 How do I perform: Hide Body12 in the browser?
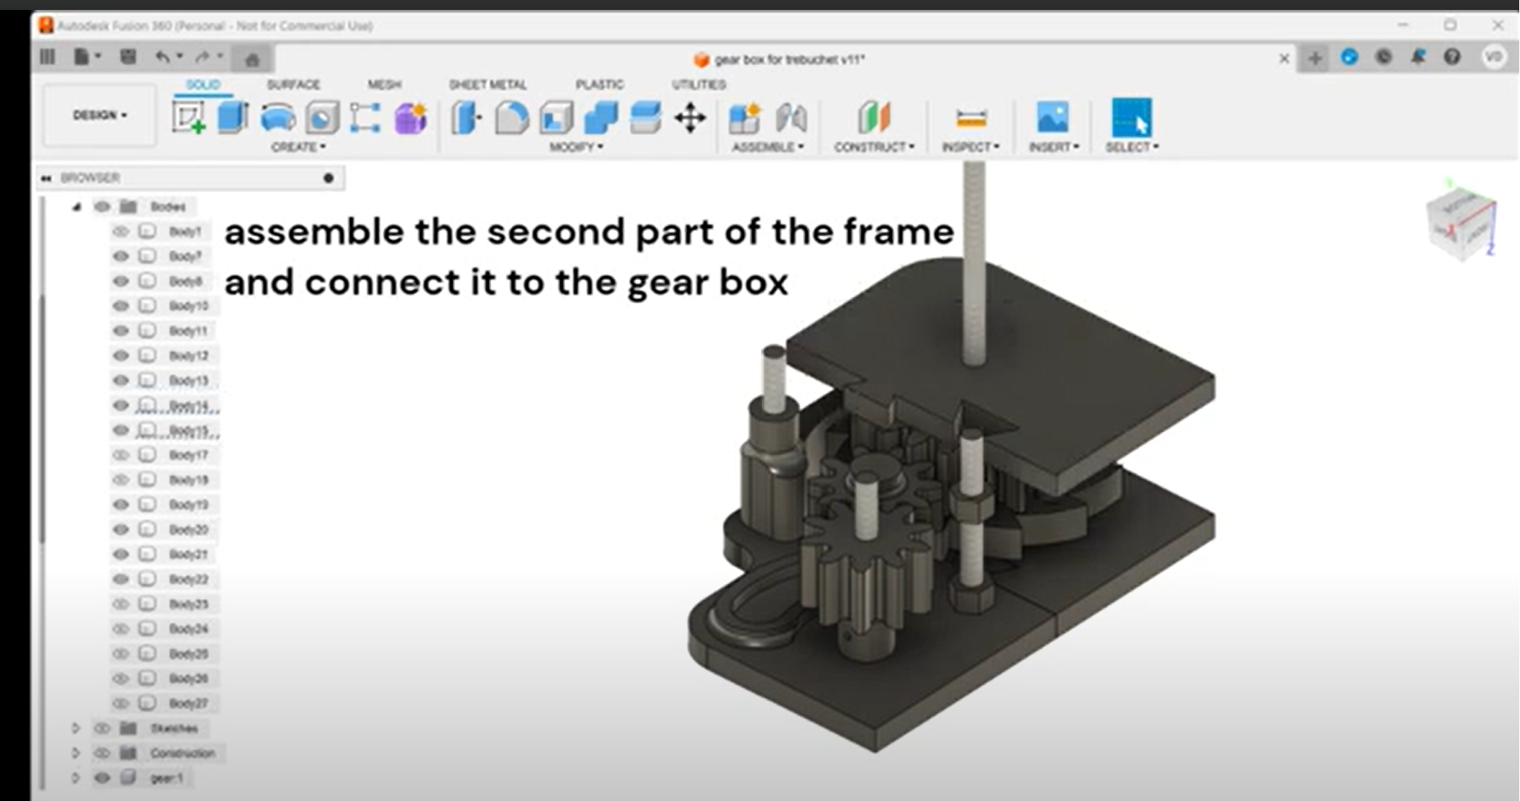(x=121, y=355)
